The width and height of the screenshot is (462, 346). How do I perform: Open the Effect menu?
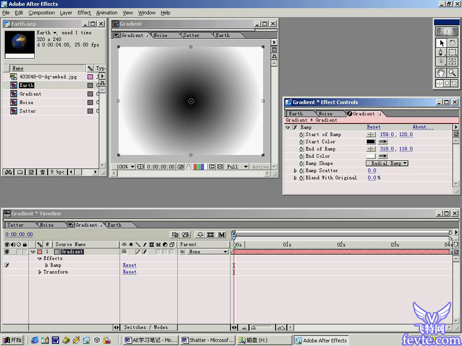tap(84, 13)
